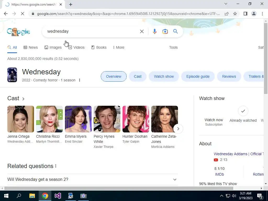Stop loading the page with X button
The height and width of the screenshot is (201, 268).
point(23,14)
